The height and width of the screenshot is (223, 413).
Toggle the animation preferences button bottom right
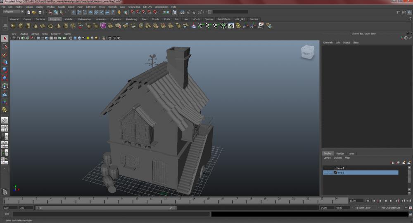click(409, 208)
